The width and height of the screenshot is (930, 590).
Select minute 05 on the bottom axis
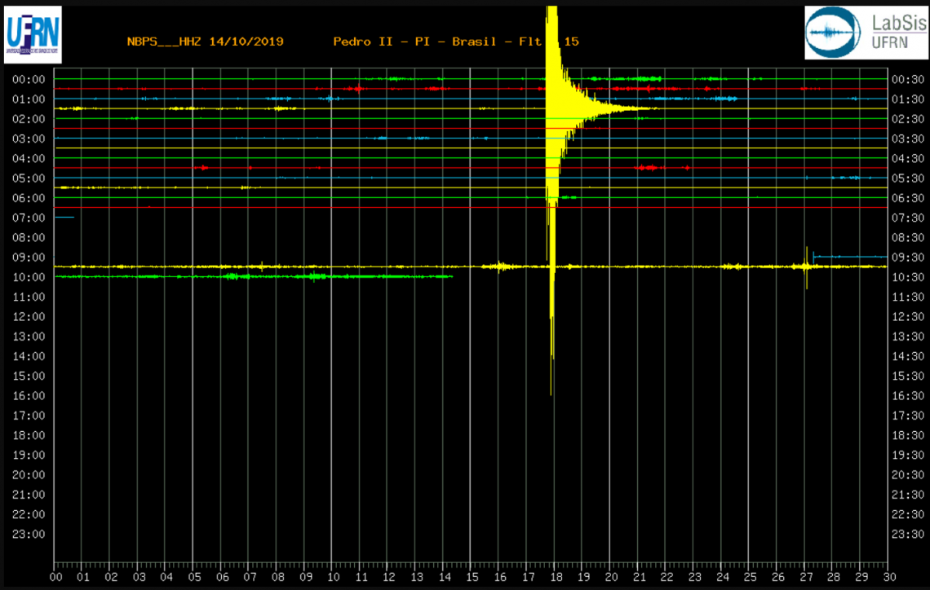coord(193,577)
